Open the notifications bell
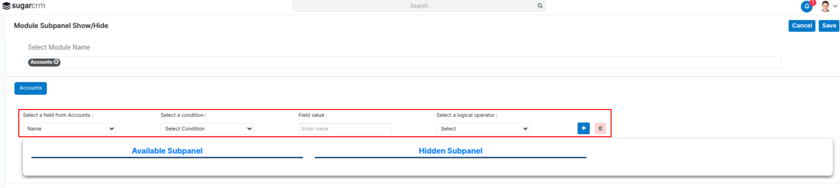Screen dimensions: 840x188 point(807,7)
